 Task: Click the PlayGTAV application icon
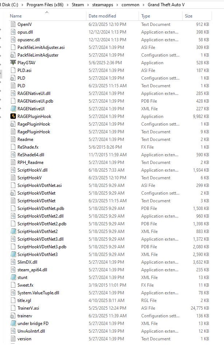point(13,62)
